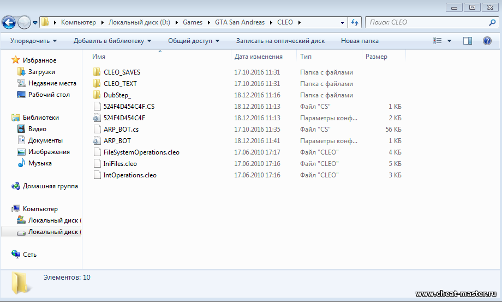This screenshot has width=502, height=302.
Task: Open recent locations dropdown next to Forward
Action: [x=35, y=23]
